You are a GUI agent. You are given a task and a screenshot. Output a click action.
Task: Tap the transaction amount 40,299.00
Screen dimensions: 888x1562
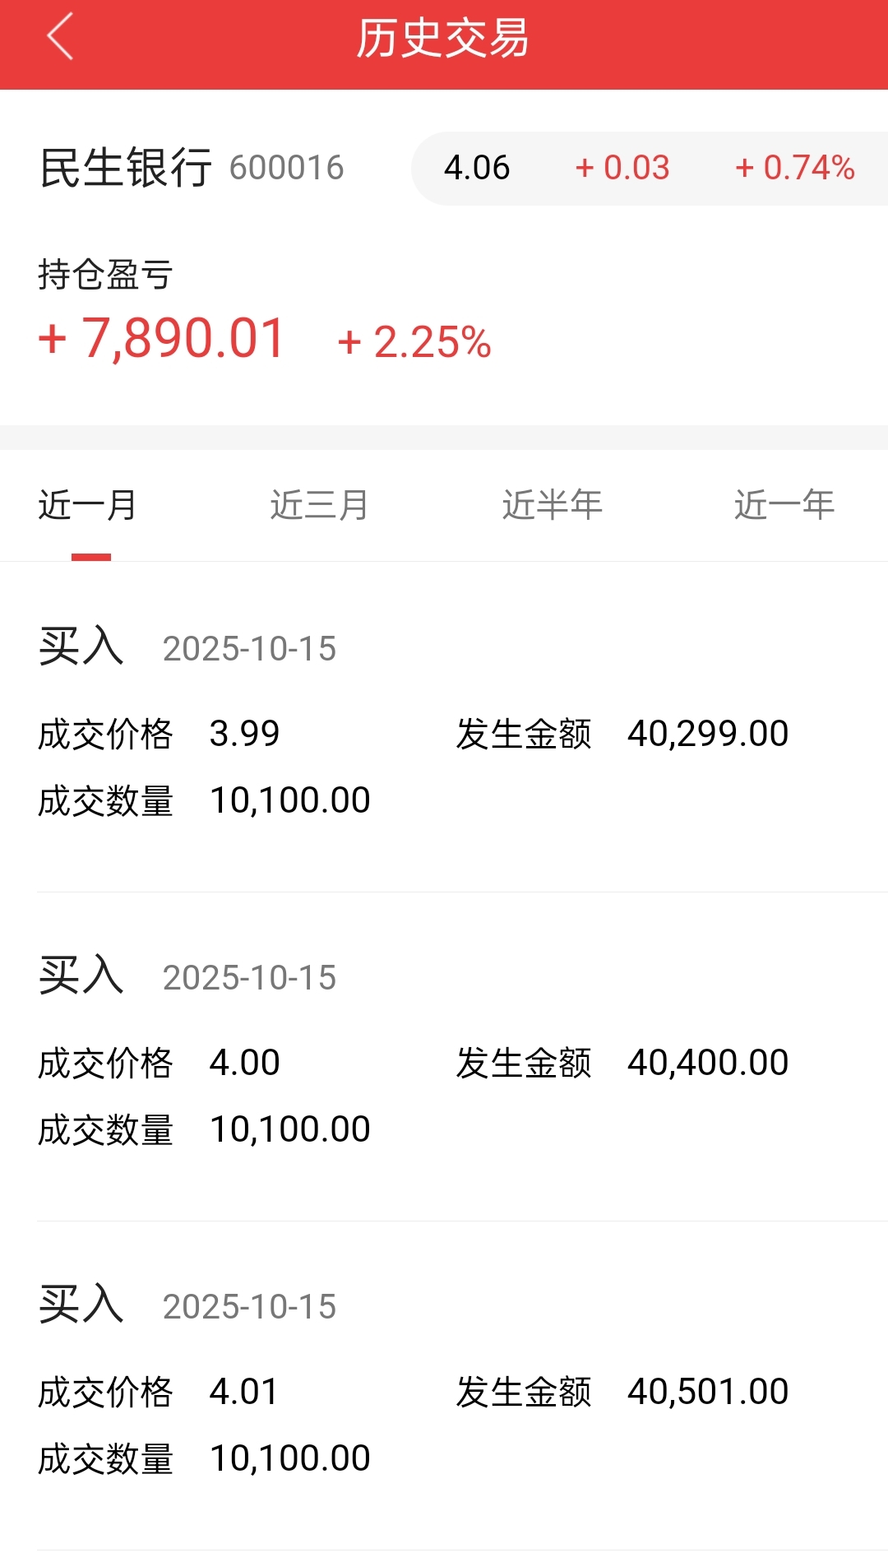pos(708,734)
